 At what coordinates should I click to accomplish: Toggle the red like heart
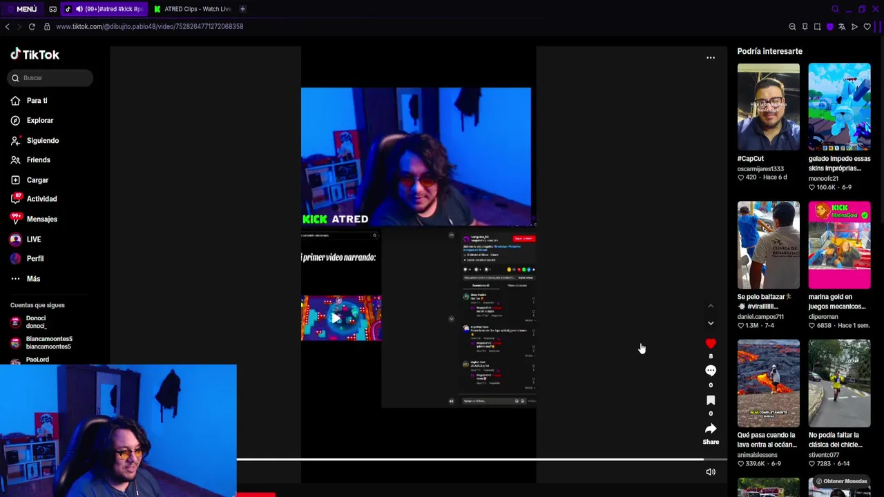click(x=711, y=344)
